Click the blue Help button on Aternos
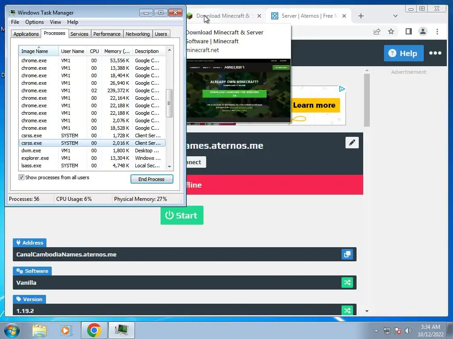 pos(403,53)
